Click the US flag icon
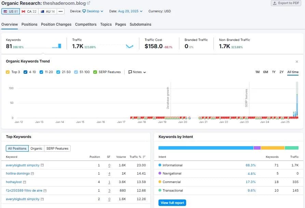Screen dimensions: 305x208 coord(5,11)
